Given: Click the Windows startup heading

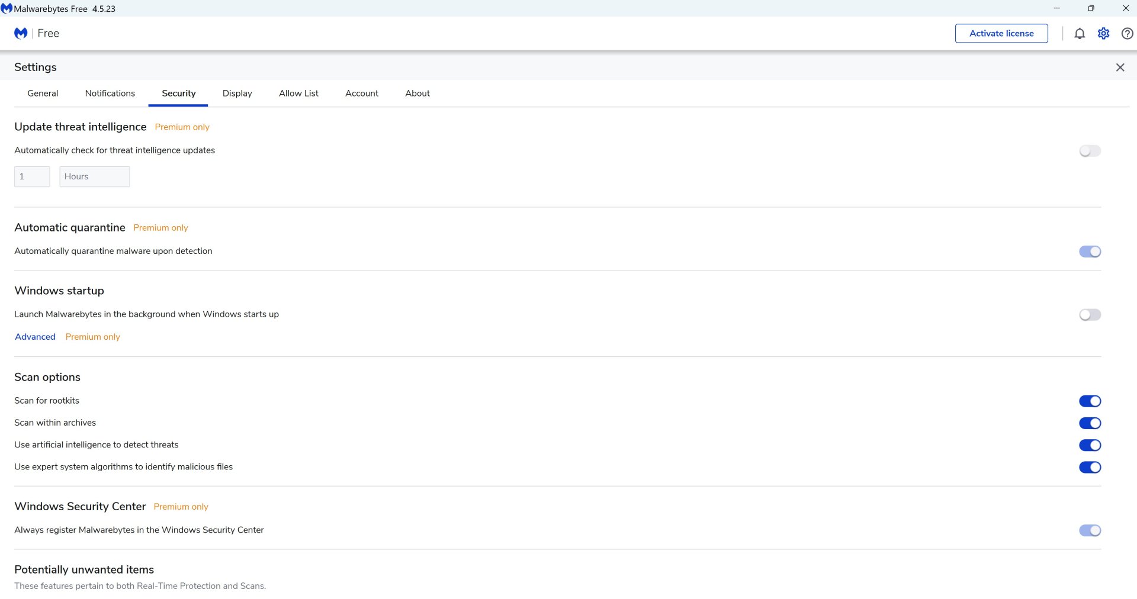Looking at the screenshot, I should coord(59,291).
